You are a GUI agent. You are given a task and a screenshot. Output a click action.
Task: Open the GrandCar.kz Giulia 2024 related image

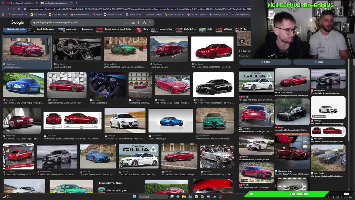(328, 158)
